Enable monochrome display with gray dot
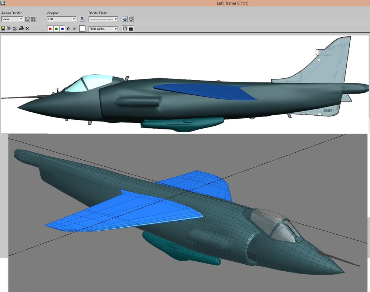 tap(75, 29)
